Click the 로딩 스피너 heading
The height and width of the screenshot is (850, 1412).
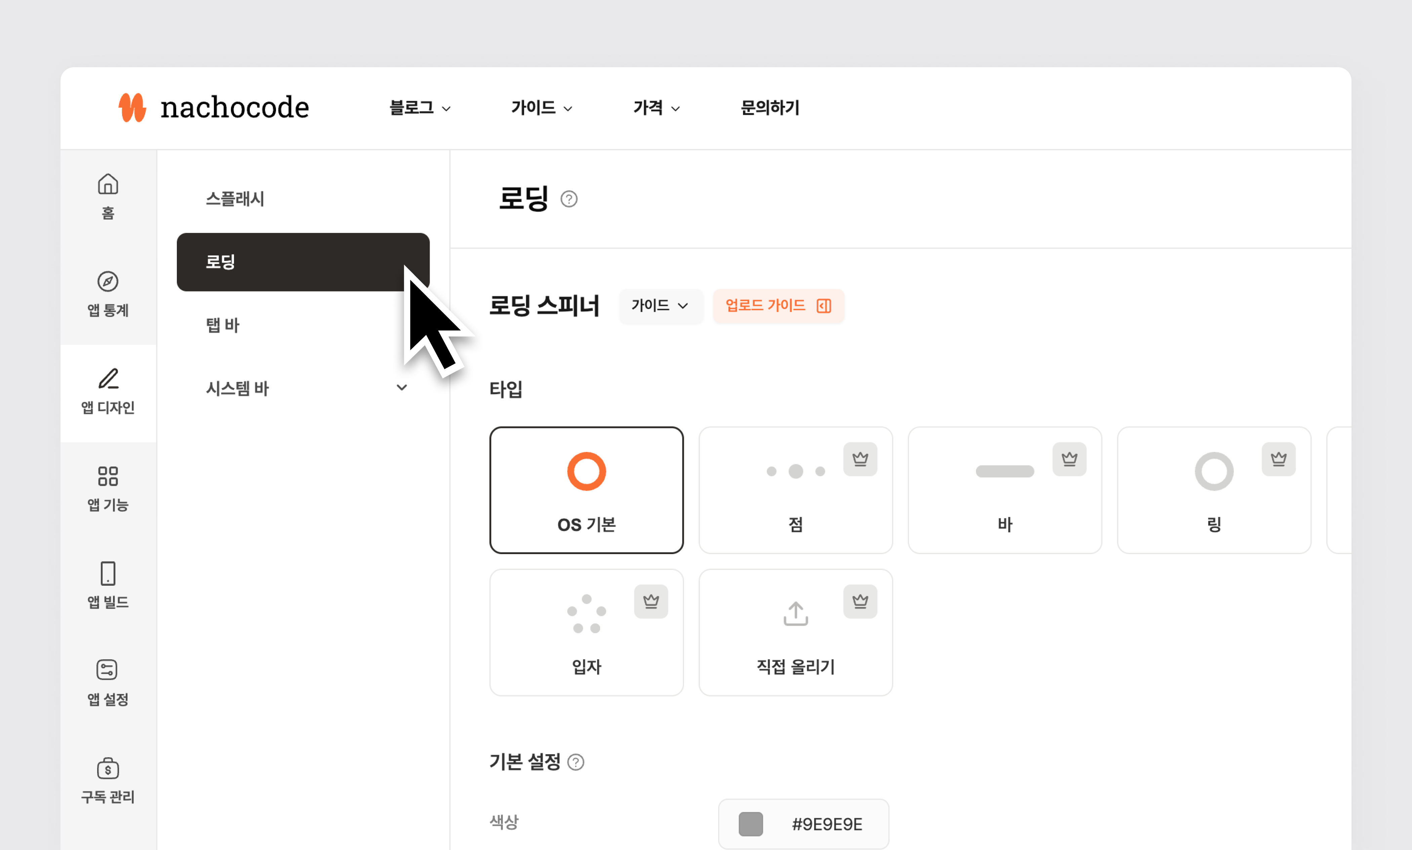point(544,305)
